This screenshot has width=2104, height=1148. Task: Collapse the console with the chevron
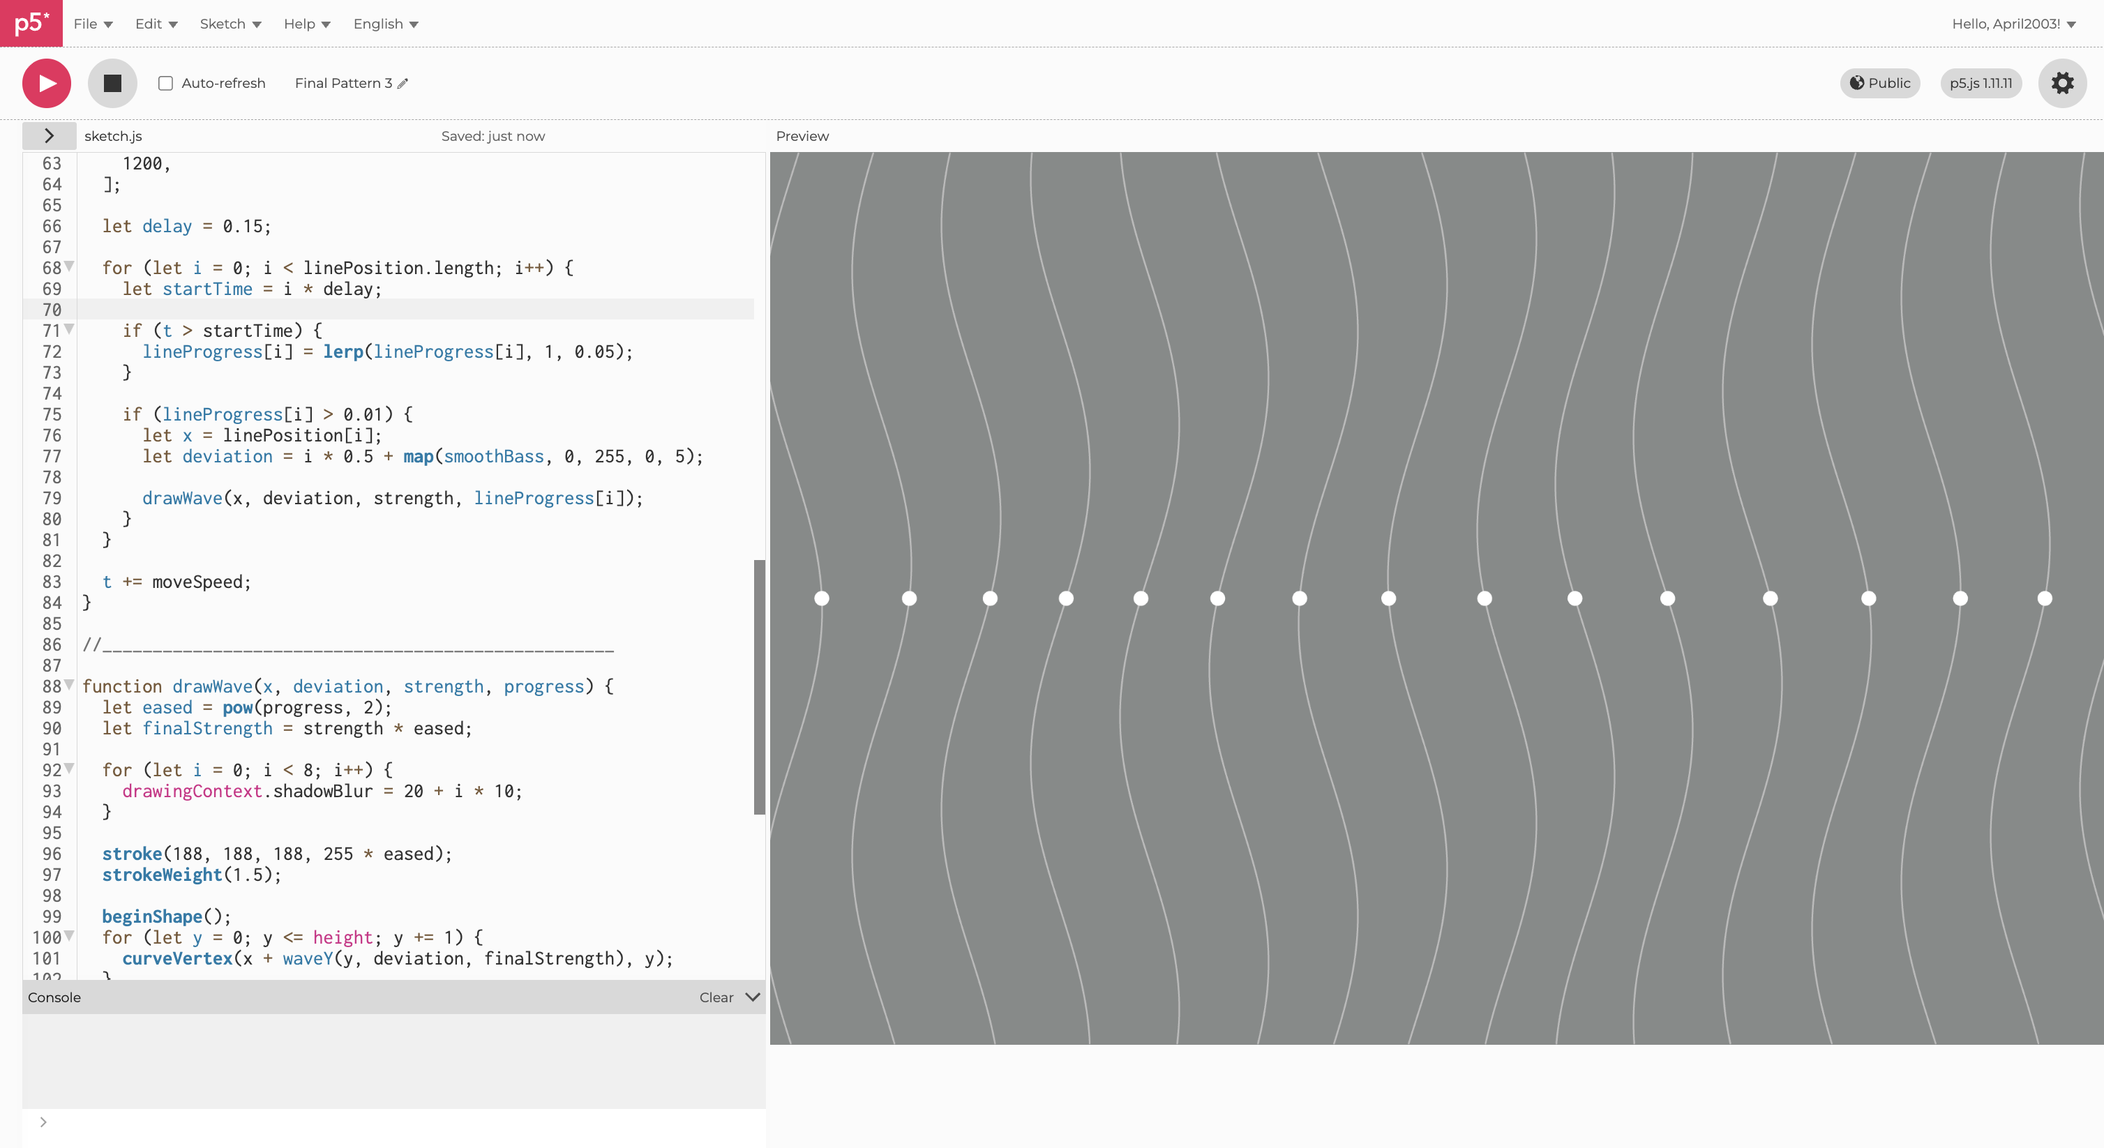(752, 997)
